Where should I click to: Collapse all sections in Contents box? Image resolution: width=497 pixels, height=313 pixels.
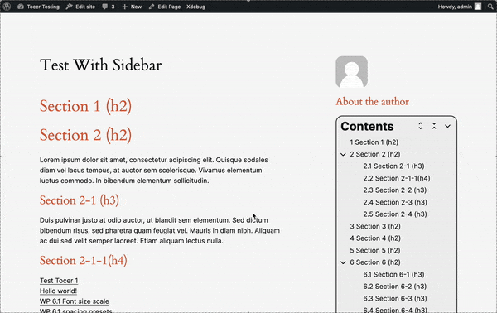pyautogui.click(x=434, y=126)
